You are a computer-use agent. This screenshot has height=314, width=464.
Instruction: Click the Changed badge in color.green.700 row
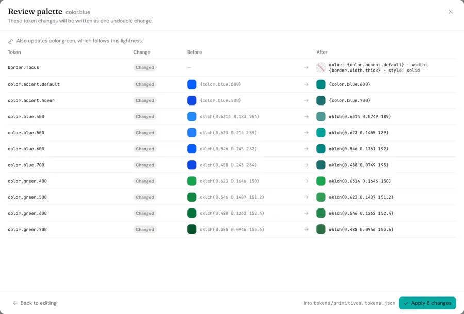145,229
